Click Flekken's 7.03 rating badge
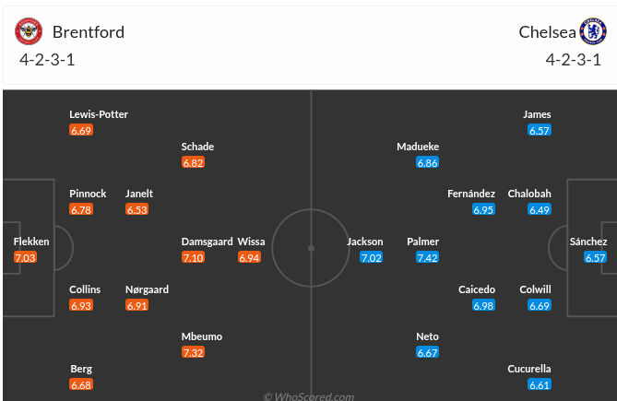The image size is (617, 401). [25, 257]
